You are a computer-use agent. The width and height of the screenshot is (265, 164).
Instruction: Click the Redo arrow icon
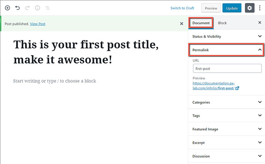27,8
